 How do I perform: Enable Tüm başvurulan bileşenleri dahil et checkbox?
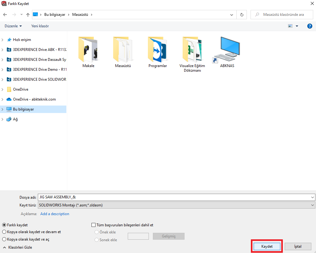94,225
